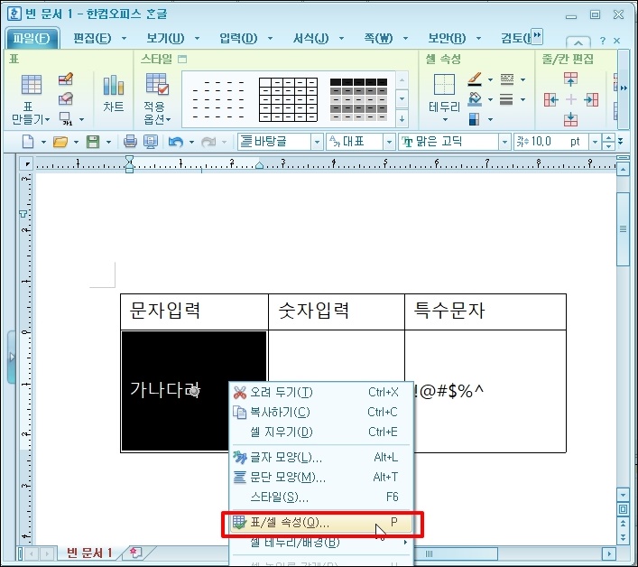Viewport: 638px width, 567px height.
Task: Click the cell shading gradient icon
Action: [474, 119]
